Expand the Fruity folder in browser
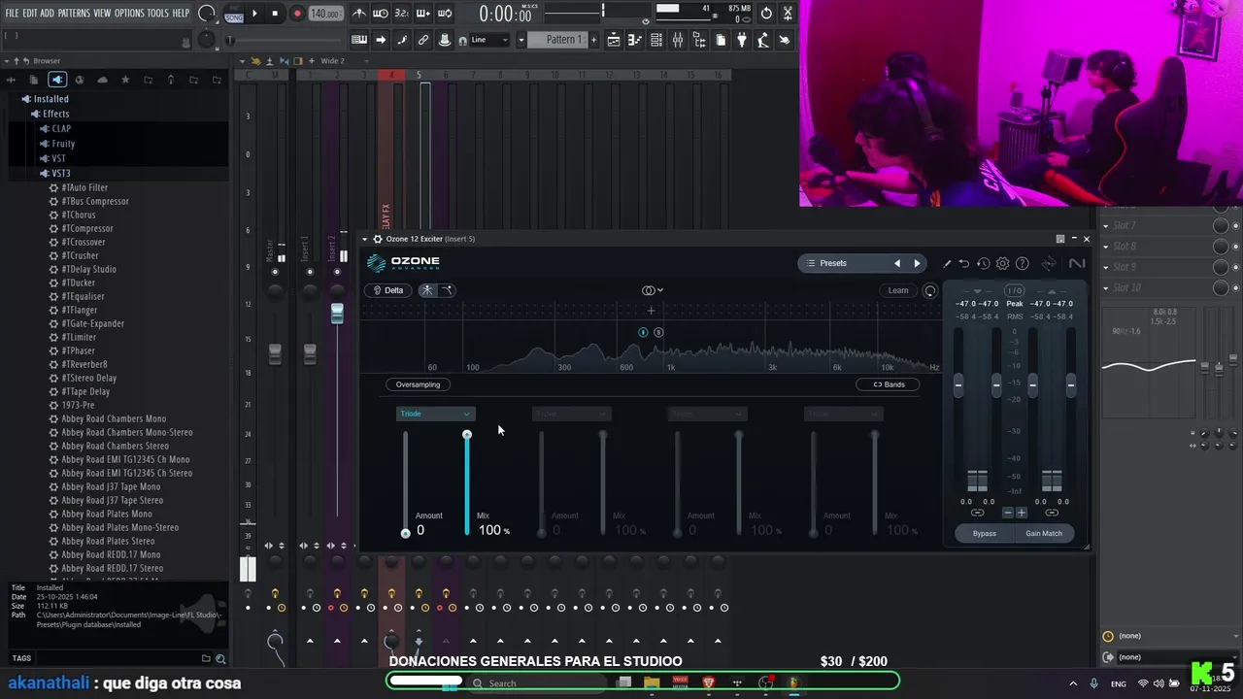1243x699 pixels. point(57,144)
